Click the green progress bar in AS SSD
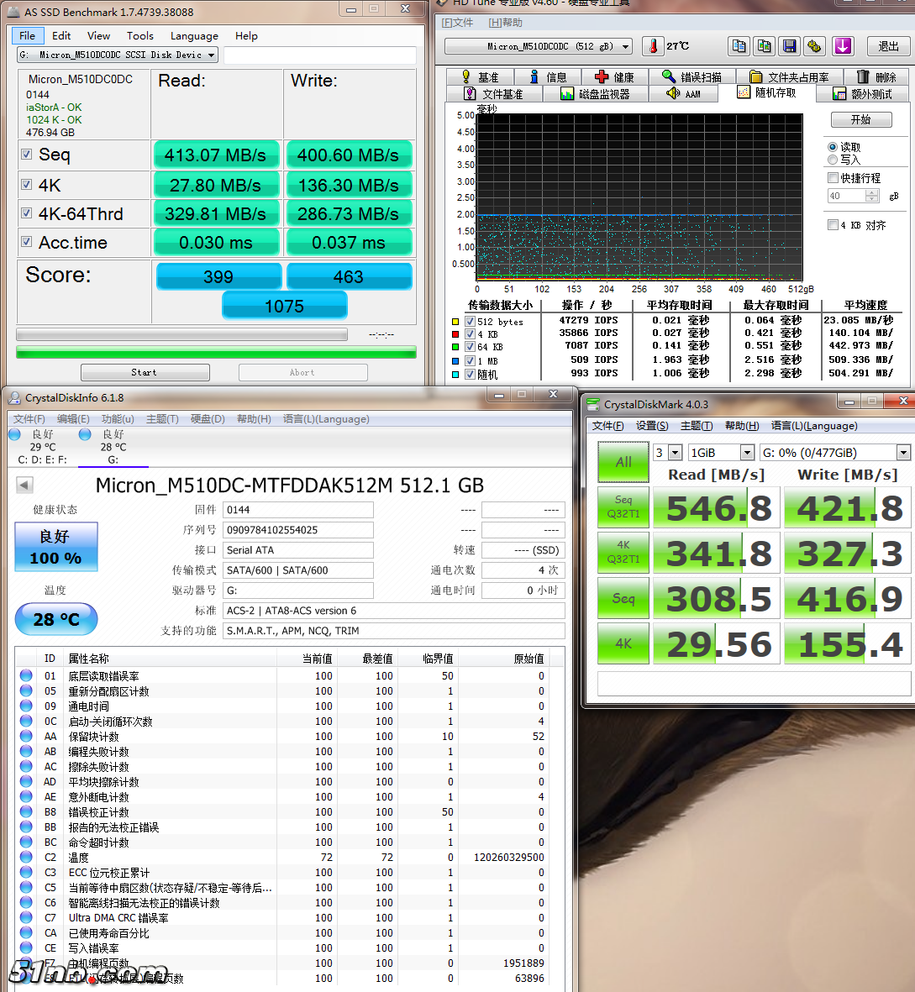The height and width of the screenshot is (992, 915). pyautogui.click(x=216, y=352)
